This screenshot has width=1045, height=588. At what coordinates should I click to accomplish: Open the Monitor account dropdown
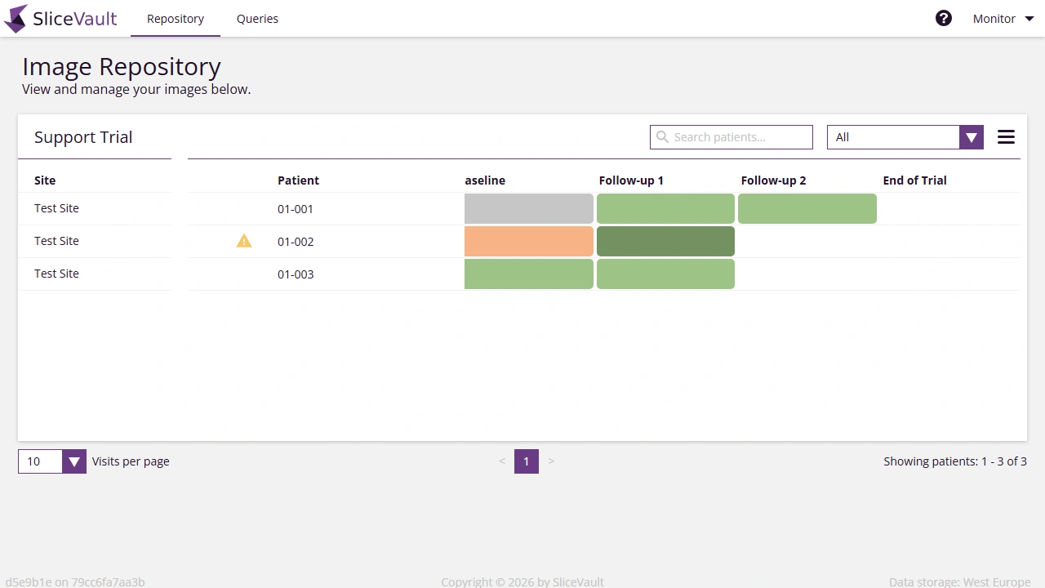1002,18
